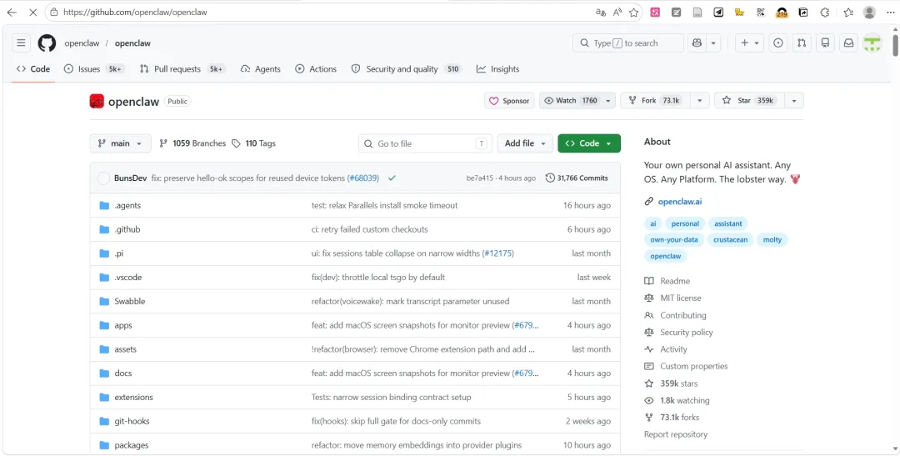Viewport: 900px width, 456px height.
Task: Click the Report repository link
Action: click(676, 434)
